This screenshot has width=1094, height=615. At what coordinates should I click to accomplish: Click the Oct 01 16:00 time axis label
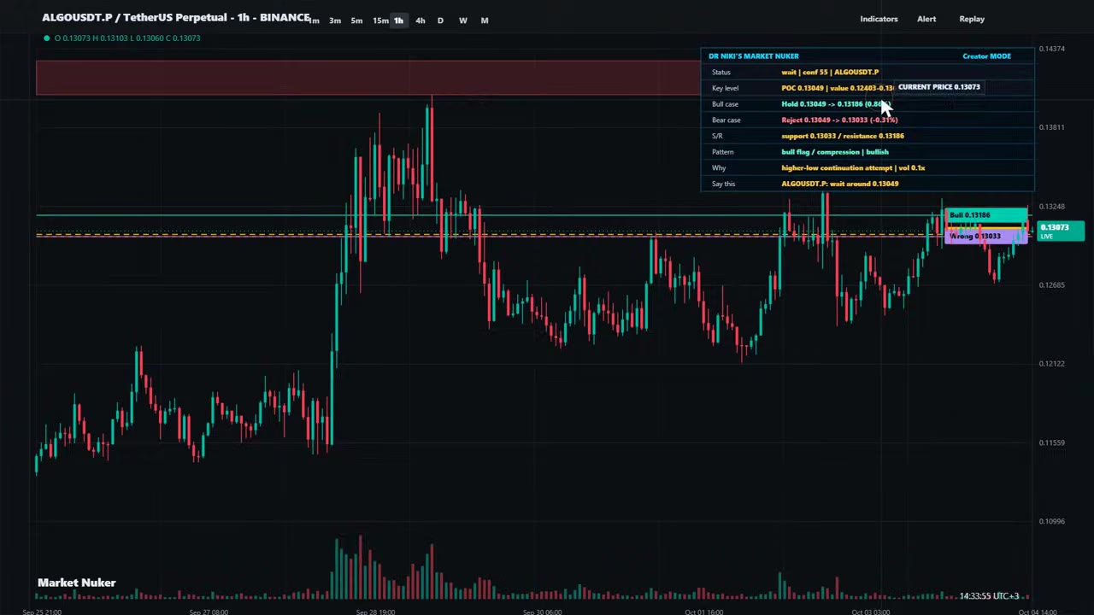(704, 612)
